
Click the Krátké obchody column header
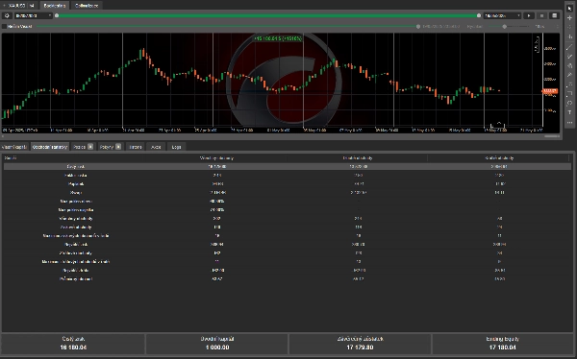pos(499,158)
